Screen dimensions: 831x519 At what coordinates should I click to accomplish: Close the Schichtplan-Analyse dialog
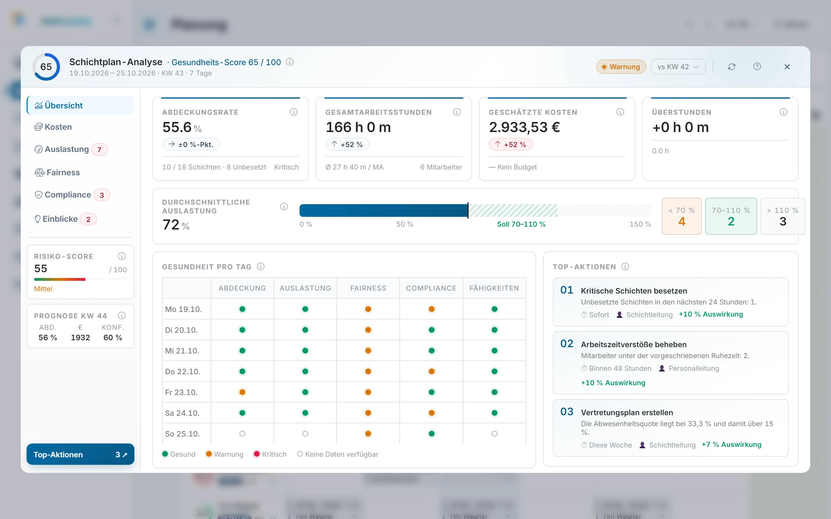[x=787, y=67]
